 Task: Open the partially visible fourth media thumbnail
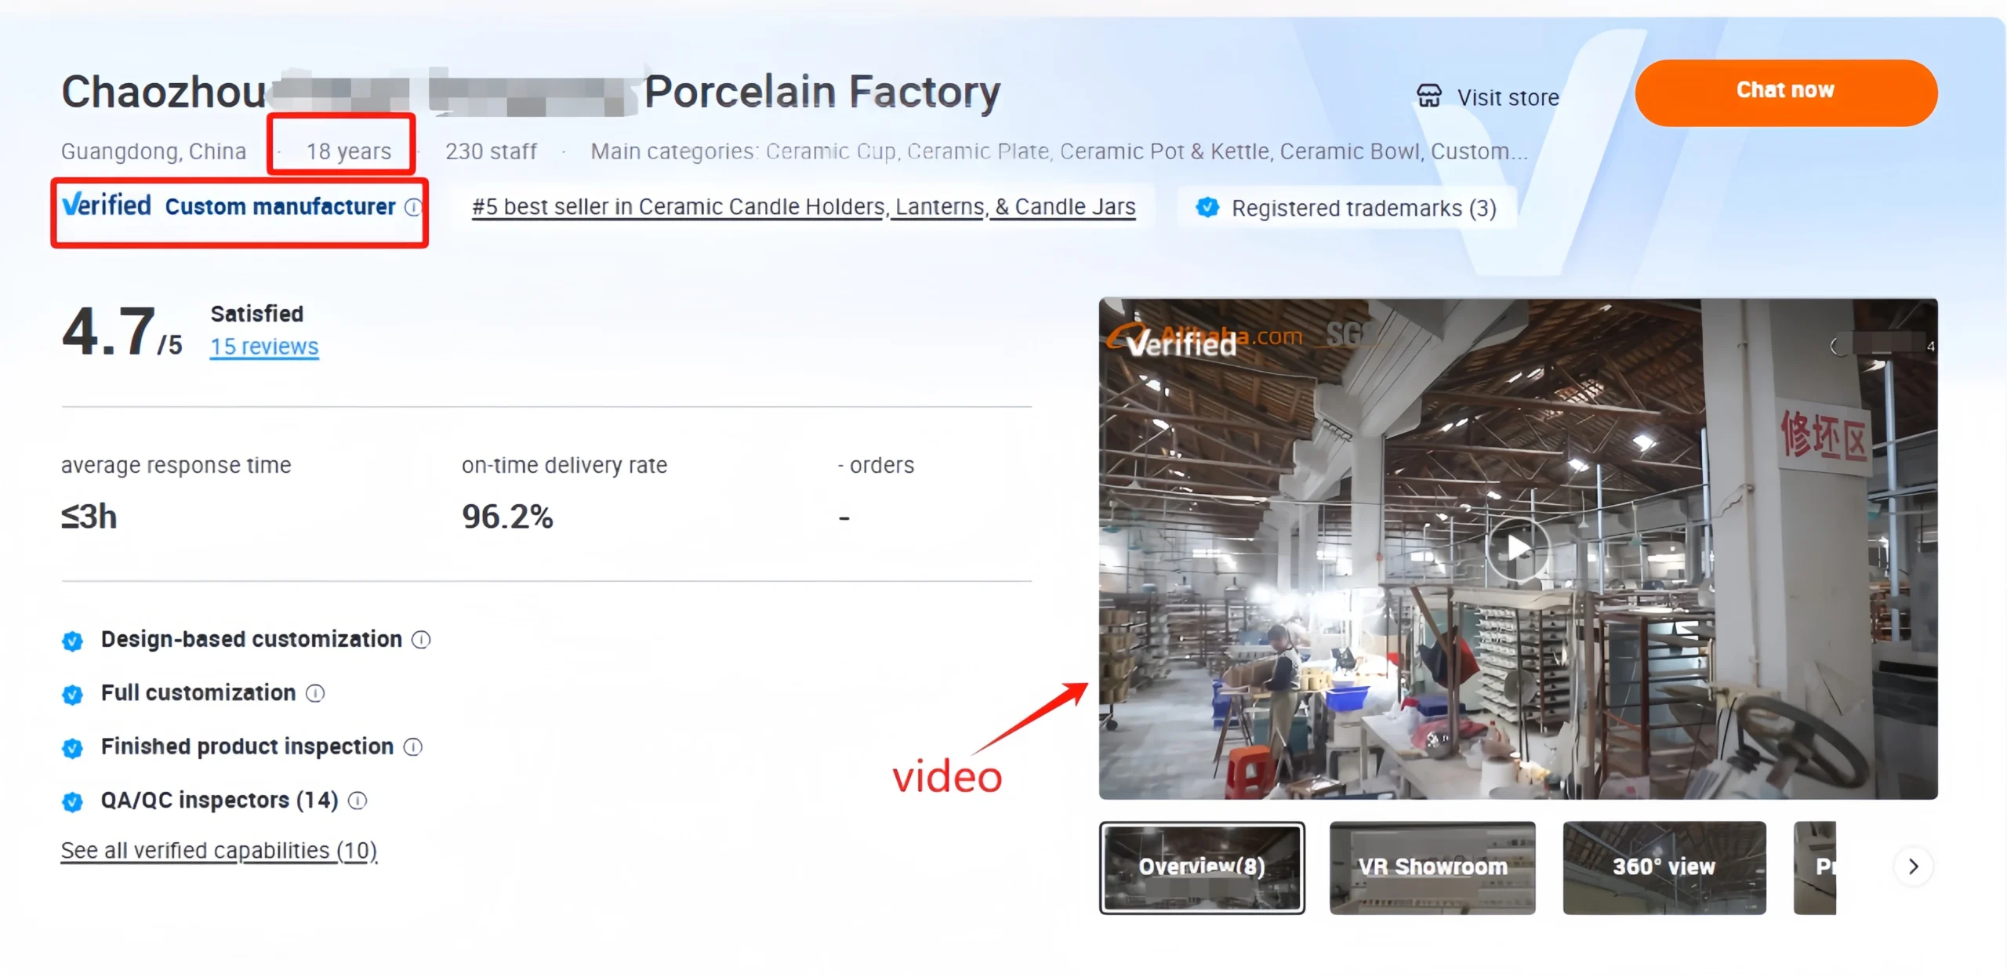click(x=1815, y=867)
